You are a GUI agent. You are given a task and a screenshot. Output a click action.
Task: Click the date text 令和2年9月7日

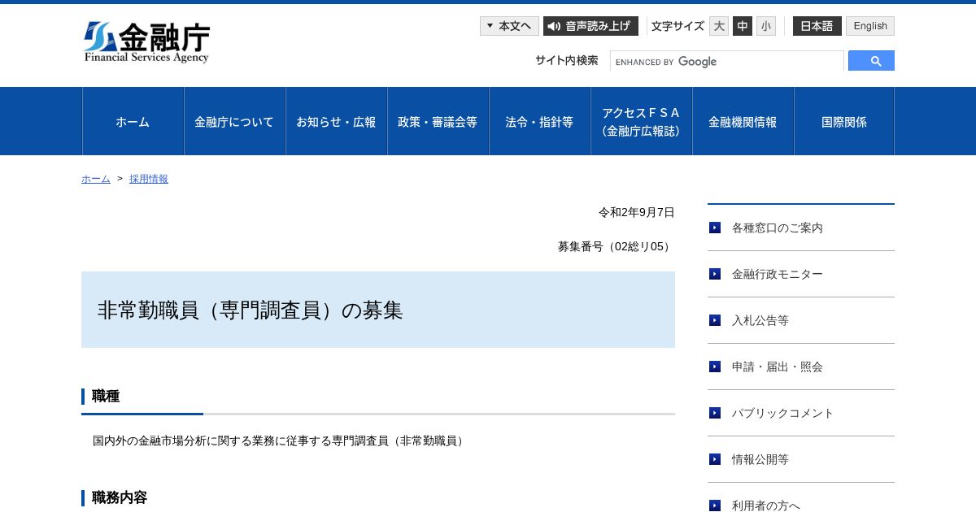tap(637, 212)
